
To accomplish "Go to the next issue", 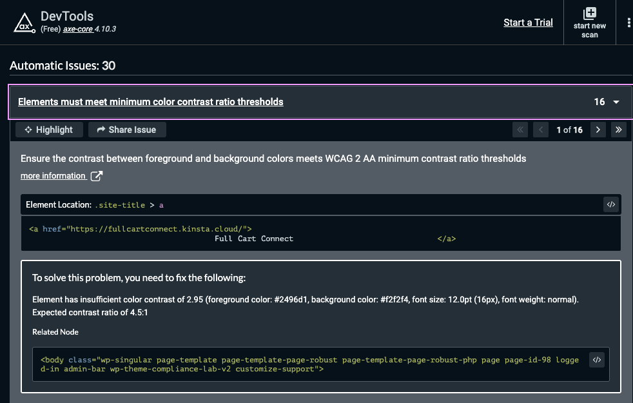I will pos(598,130).
